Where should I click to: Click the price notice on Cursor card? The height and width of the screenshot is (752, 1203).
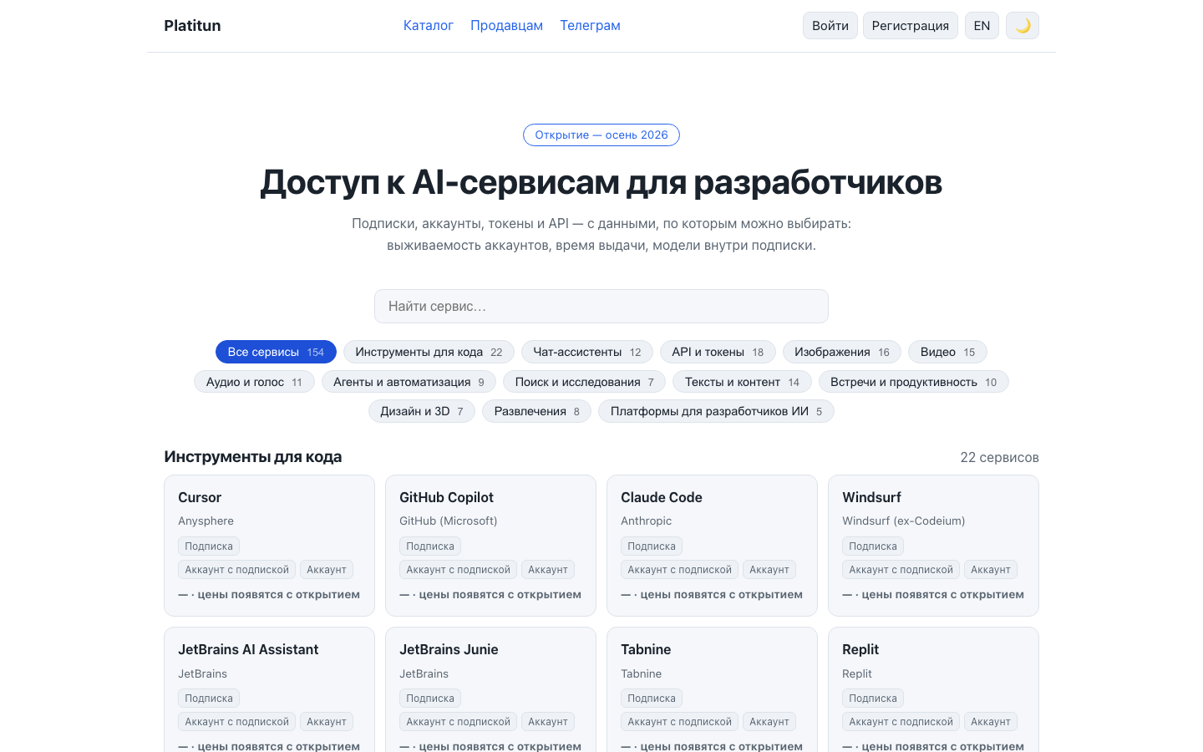point(269,595)
